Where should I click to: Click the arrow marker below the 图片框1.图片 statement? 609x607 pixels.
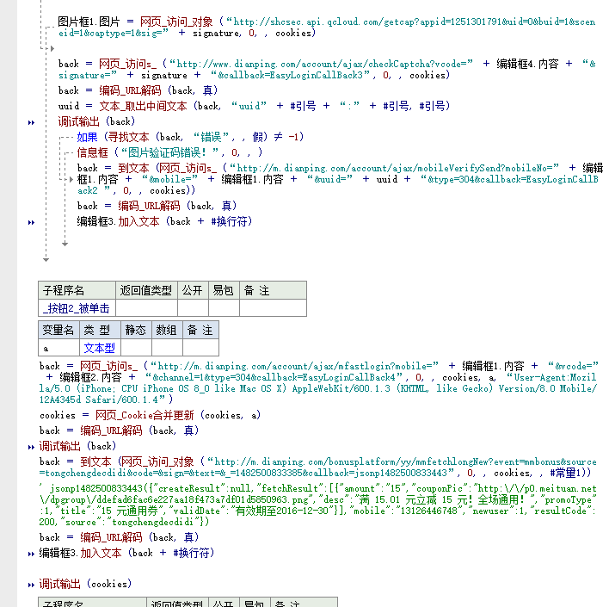pyautogui.click(x=52, y=49)
